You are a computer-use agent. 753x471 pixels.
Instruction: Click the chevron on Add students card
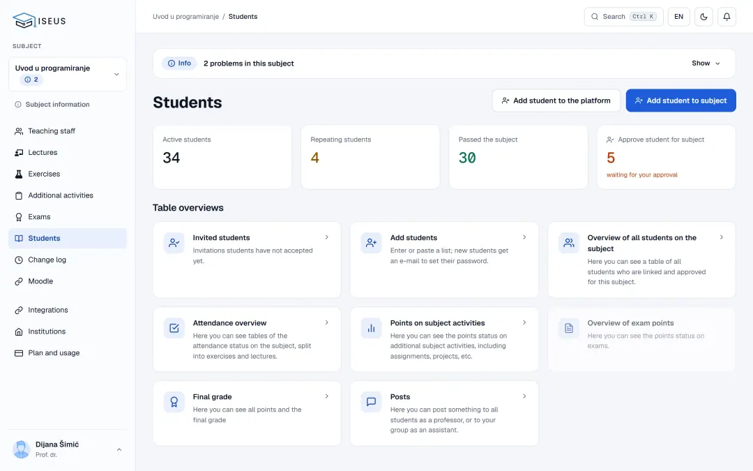coord(524,237)
